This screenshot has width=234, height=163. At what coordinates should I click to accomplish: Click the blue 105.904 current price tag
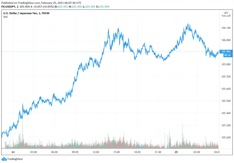click(x=227, y=52)
